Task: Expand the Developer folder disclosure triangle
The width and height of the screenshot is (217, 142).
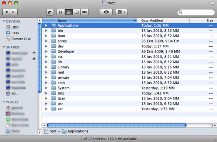Action: (46, 51)
